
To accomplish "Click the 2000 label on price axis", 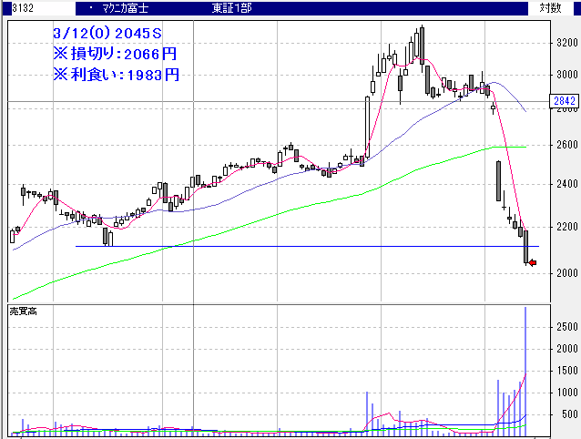I will tap(566, 273).
